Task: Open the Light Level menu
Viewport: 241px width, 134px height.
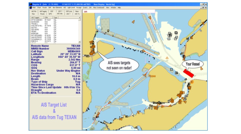Action: coord(71,7)
